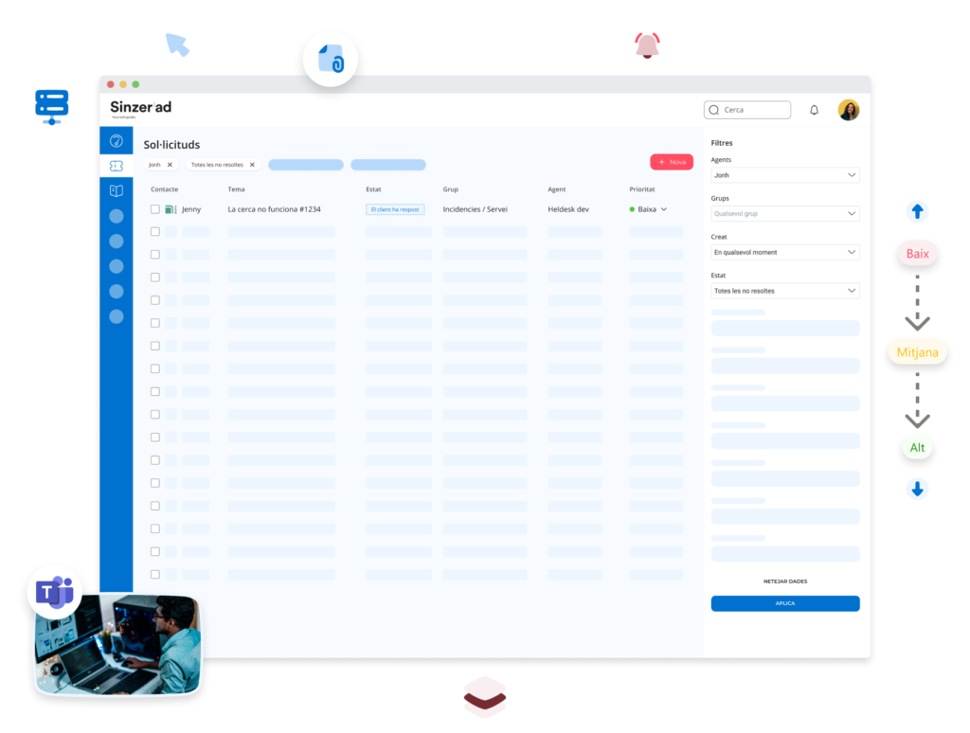Expand the Baixa priority dropdown

[x=663, y=209]
